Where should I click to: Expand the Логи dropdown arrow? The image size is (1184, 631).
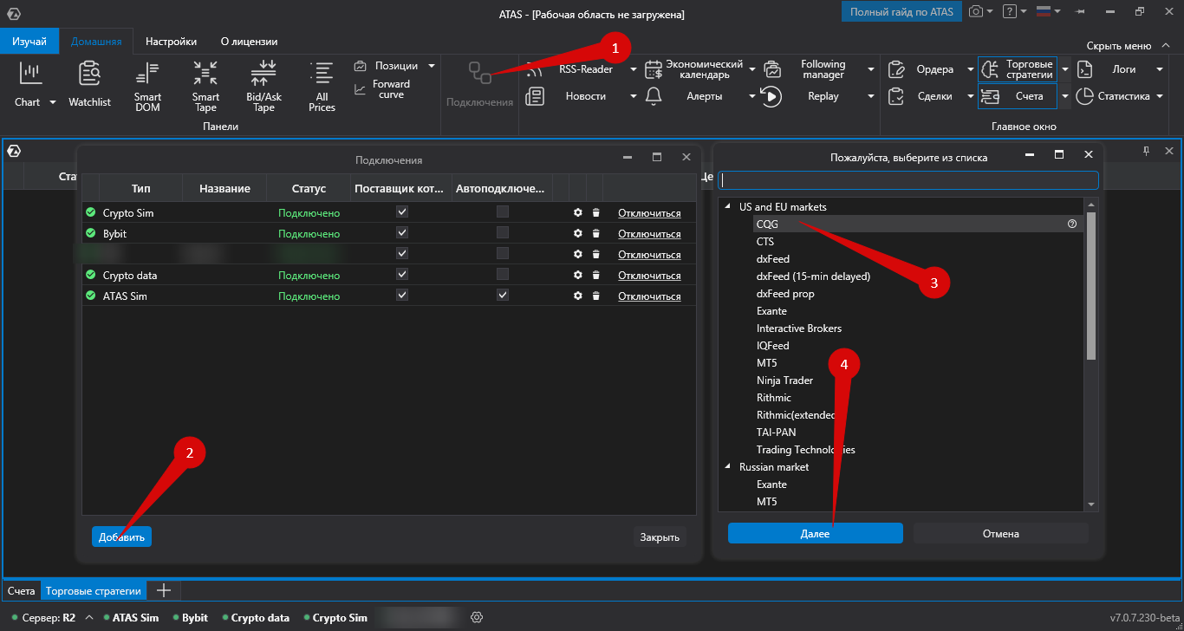pos(1158,69)
